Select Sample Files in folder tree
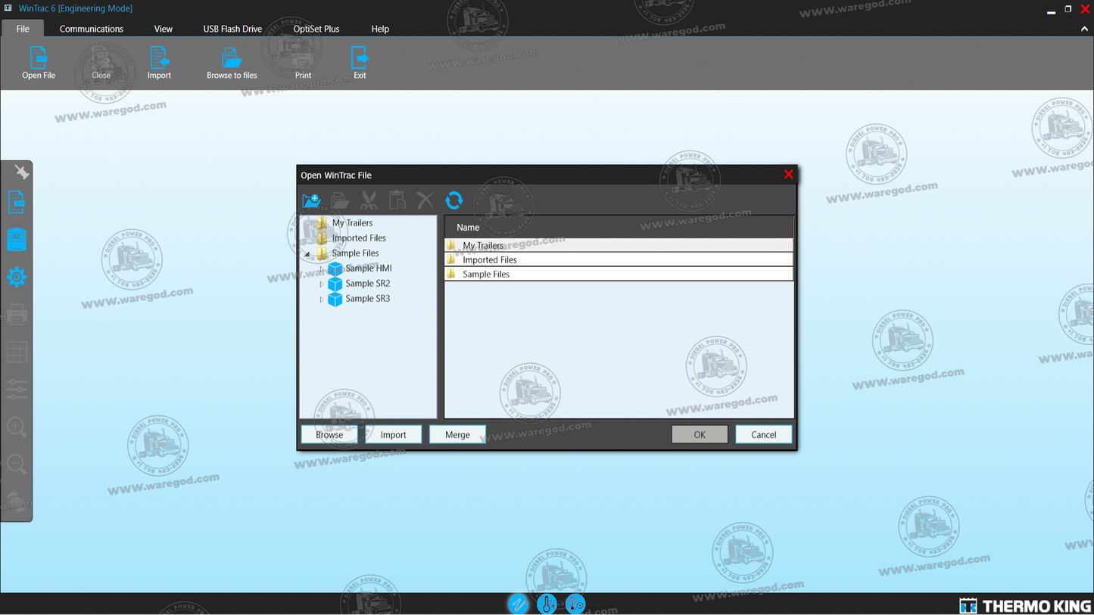This screenshot has height=615, width=1094. [x=355, y=253]
